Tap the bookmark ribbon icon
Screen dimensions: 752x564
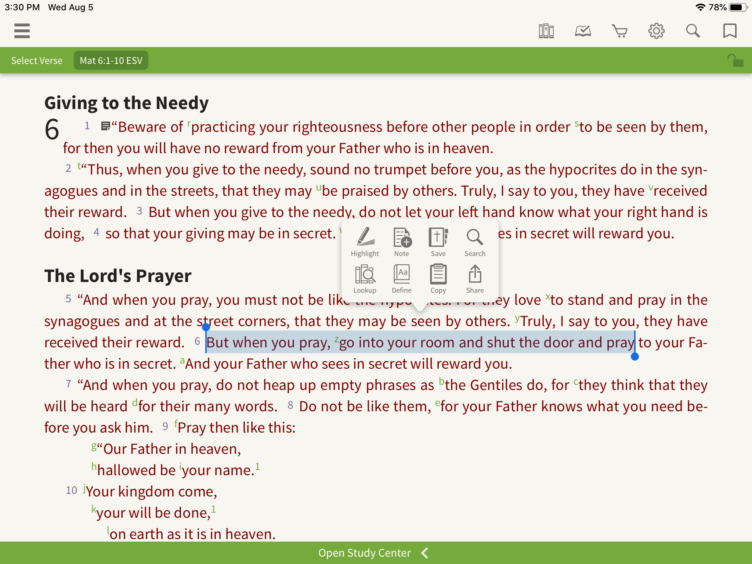[x=730, y=31]
